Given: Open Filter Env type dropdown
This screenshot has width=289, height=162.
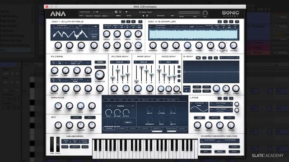Looking at the screenshot, I should click(x=120, y=62).
